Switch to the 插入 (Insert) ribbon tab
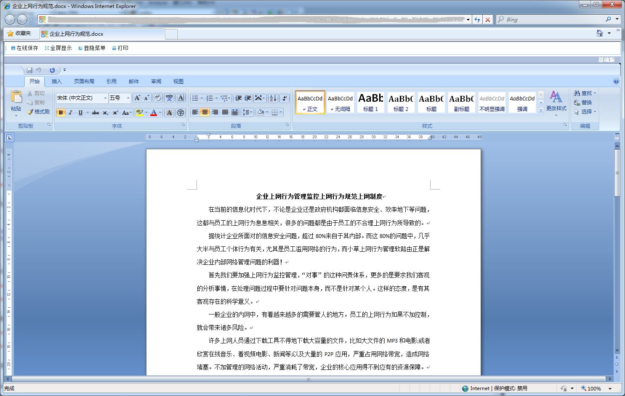Viewport: 625px width, 396px height. click(56, 82)
